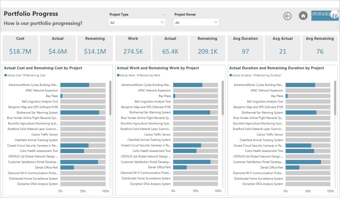Click the Actual Work legend dot
This screenshot has height=198, width=340.
[118, 75]
